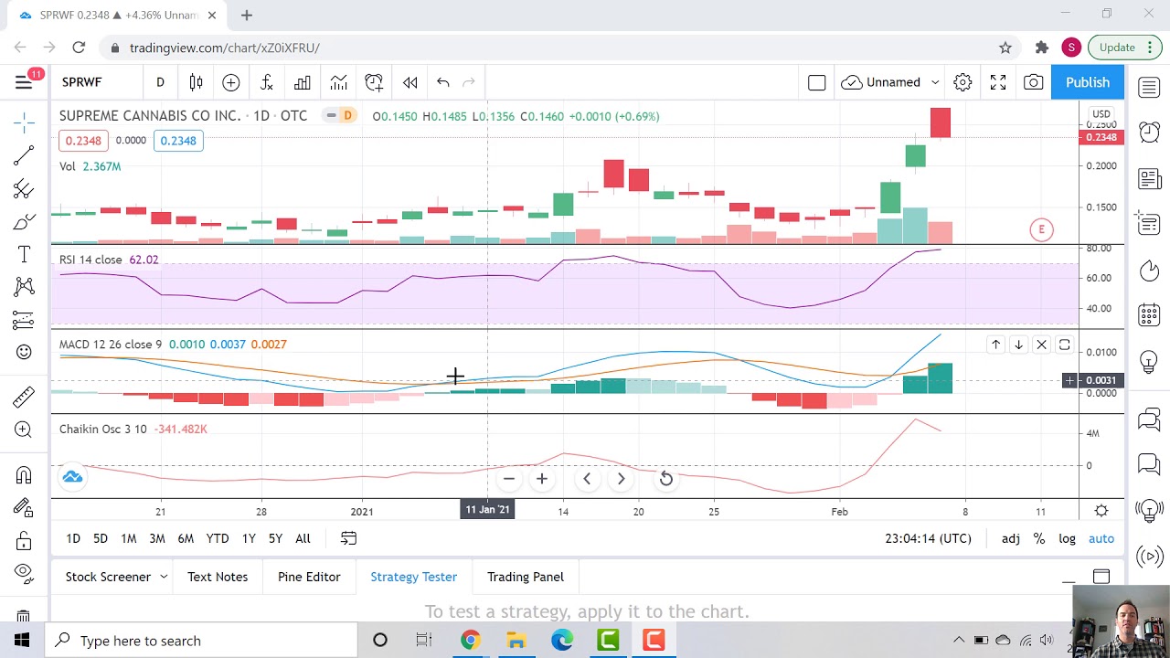Open Alerts panel in right sidebar

click(1149, 133)
